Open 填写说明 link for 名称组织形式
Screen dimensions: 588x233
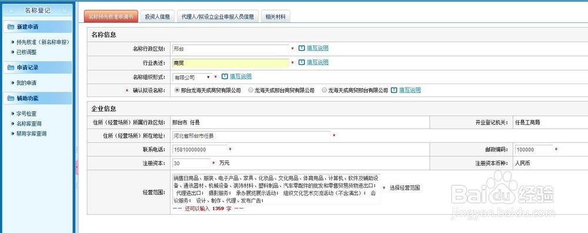(240, 76)
